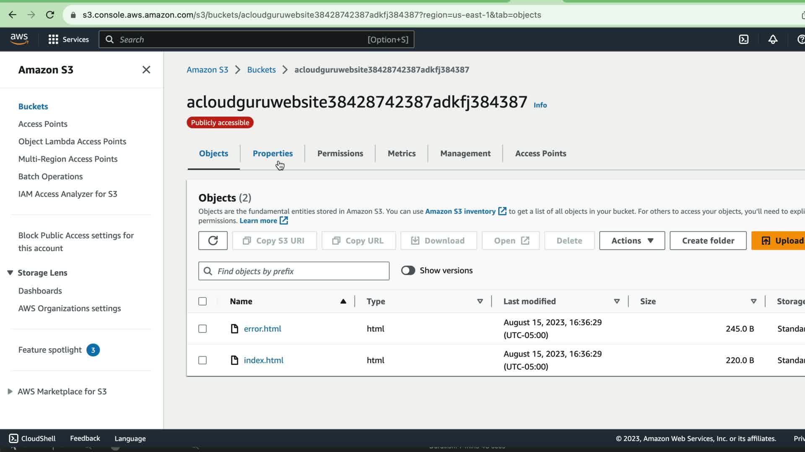
Task: Click the notifications bell icon
Action: pyautogui.click(x=773, y=39)
